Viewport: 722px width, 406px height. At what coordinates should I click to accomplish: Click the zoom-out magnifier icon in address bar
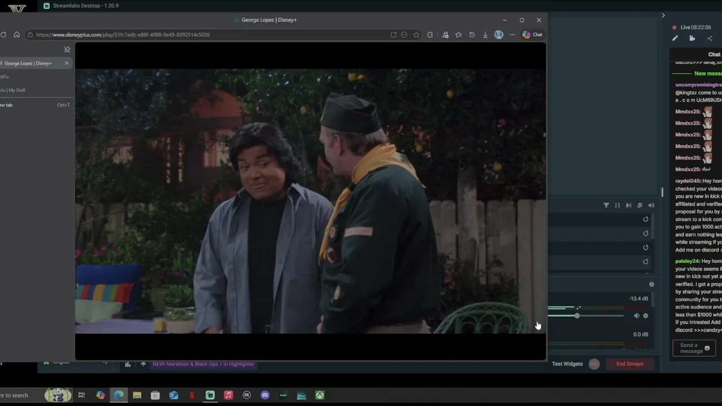(404, 34)
